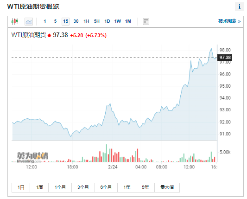The width and height of the screenshot is (247, 199).
Task: Click the 5.00k volume axis label
Action: pos(225,152)
